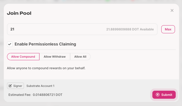The image size is (182, 106).
Task: Click the 21.8899809888 DOT Available text
Action: [130, 29]
